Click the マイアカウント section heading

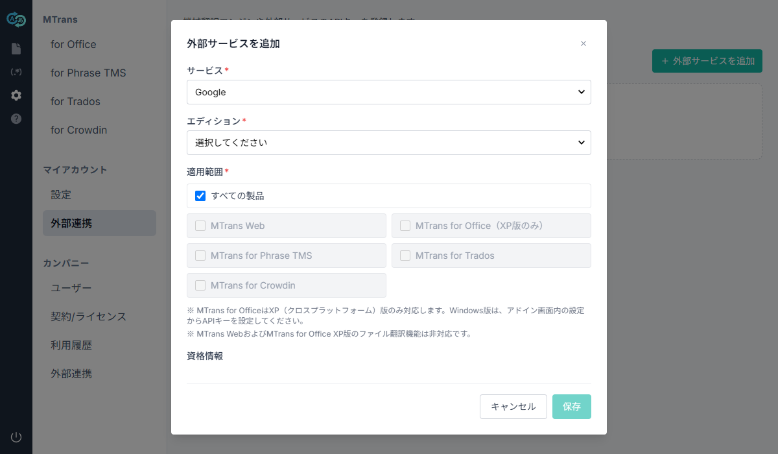[75, 170]
